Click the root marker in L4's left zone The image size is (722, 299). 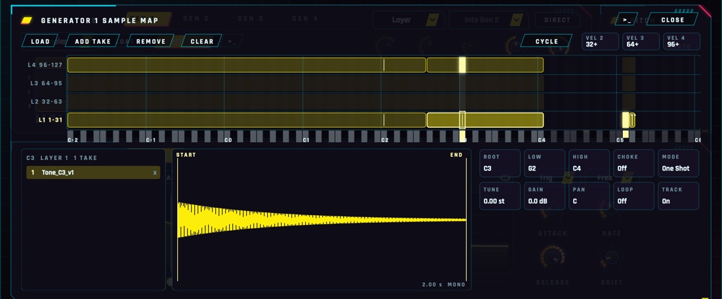pos(384,65)
